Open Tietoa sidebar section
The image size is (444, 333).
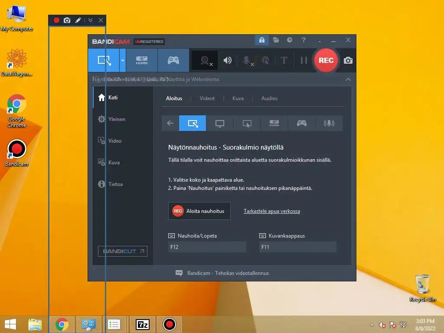(123, 184)
